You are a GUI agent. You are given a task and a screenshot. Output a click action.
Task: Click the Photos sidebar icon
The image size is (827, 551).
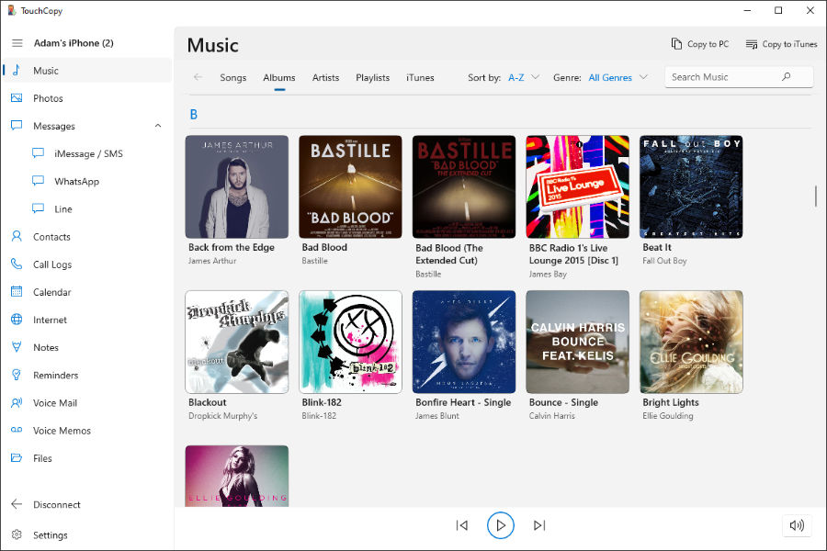pyautogui.click(x=17, y=98)
